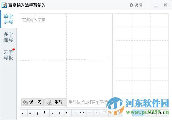Click the Baidu handwriting app logo icon
172x120 pixels.
4,5
